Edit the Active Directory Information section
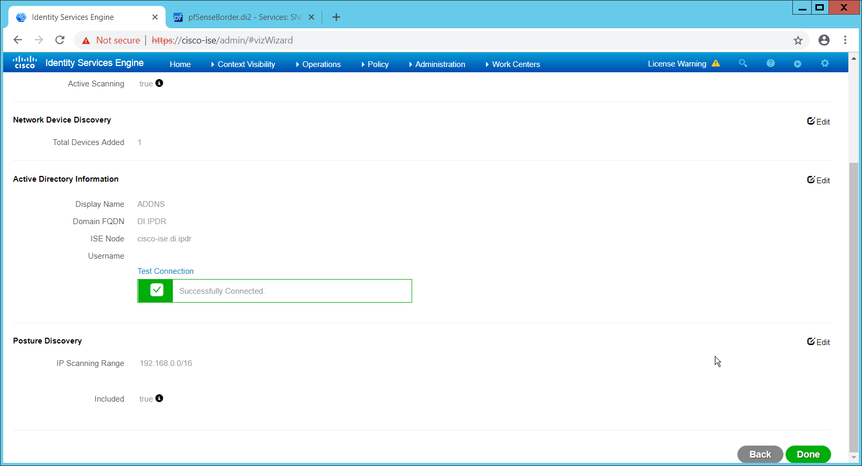Screen dimensions: 862x466 819,180
